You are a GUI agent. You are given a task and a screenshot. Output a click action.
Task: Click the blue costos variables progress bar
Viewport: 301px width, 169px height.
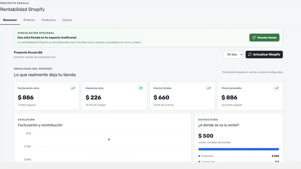tap(239, 149)
